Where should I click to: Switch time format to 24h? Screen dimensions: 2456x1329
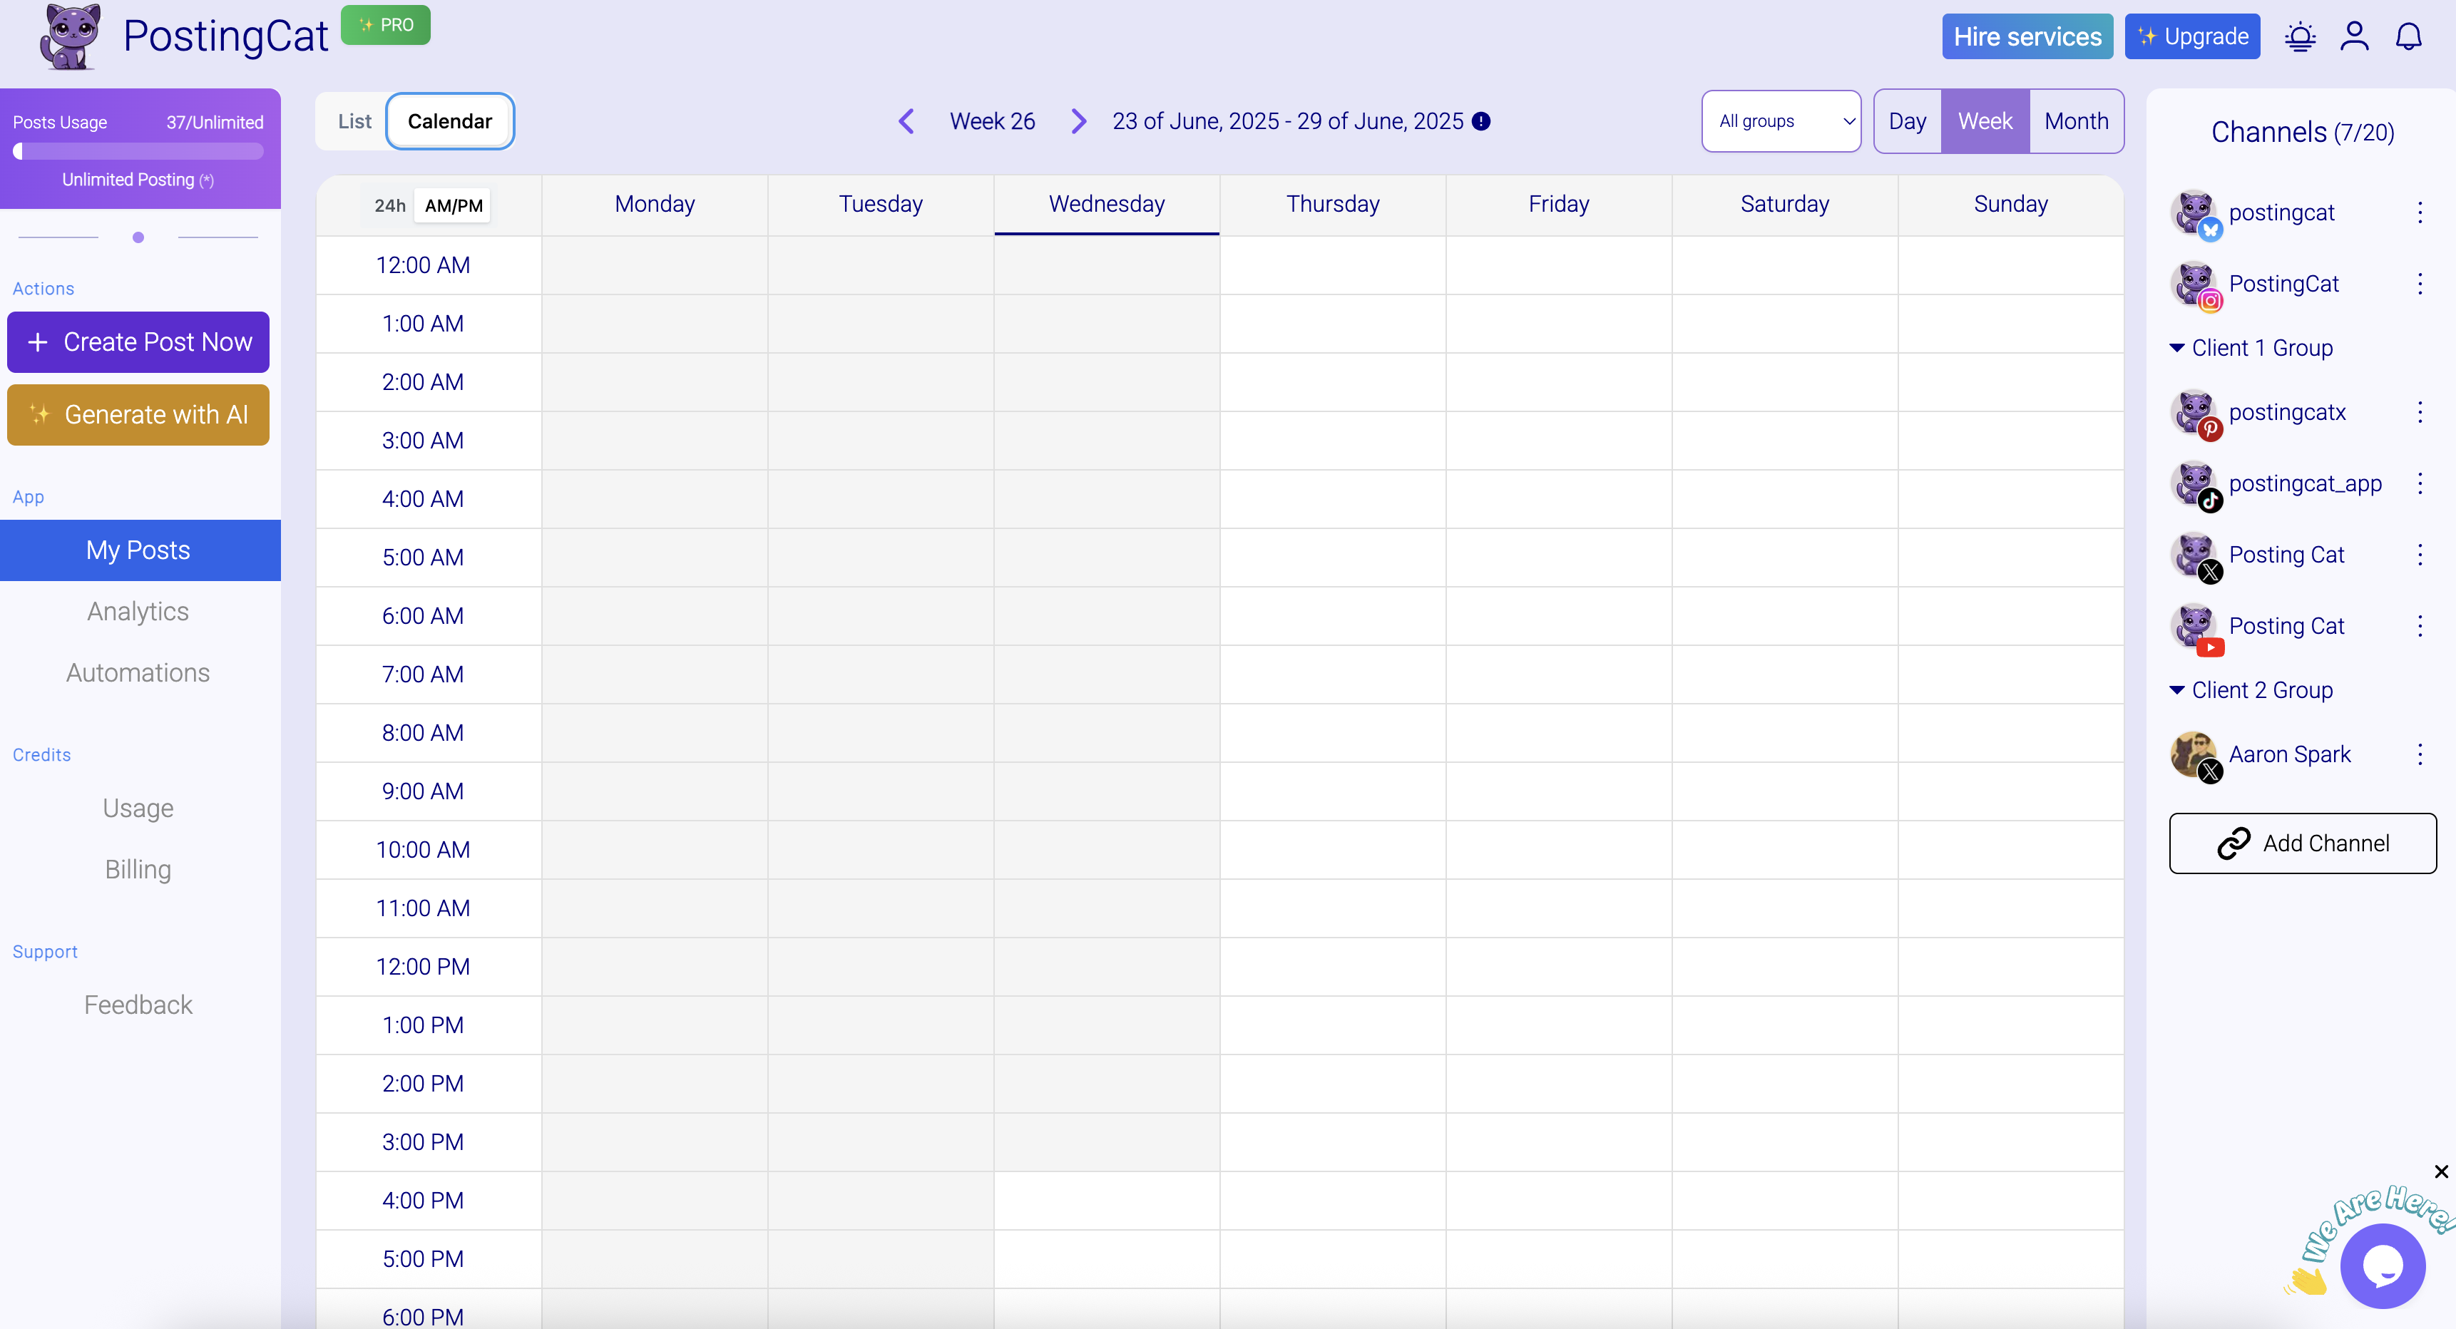tap(389, 205)
